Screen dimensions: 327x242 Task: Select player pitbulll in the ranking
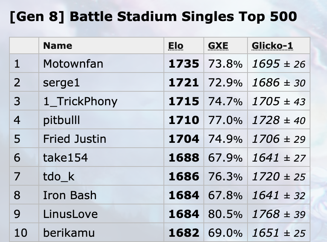click(61, 120)
